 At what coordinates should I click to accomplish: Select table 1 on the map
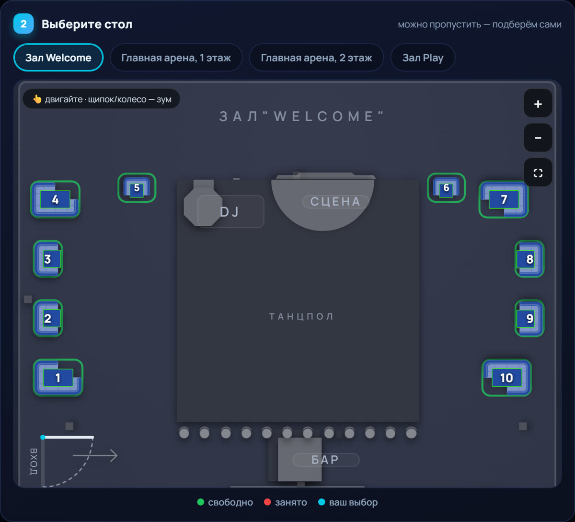click(x=58, y=378)
